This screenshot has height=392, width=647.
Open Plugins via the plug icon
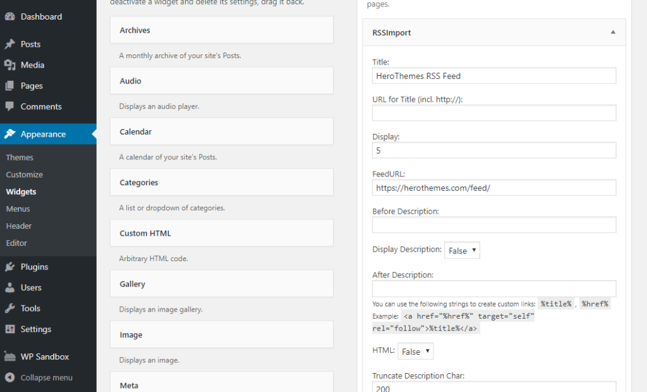(x=11, y=266)
